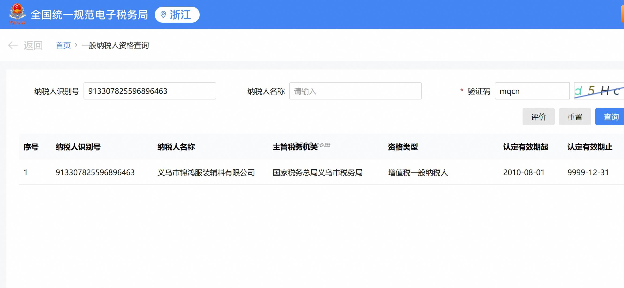Image resolution: width=624 pixels, height=288 pixels.
Task: Click the 认定有效期止 column header
Action: pos(590,147)
